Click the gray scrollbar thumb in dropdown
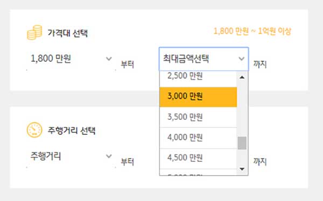The image size is (323, 201). [x=242, y=143]
